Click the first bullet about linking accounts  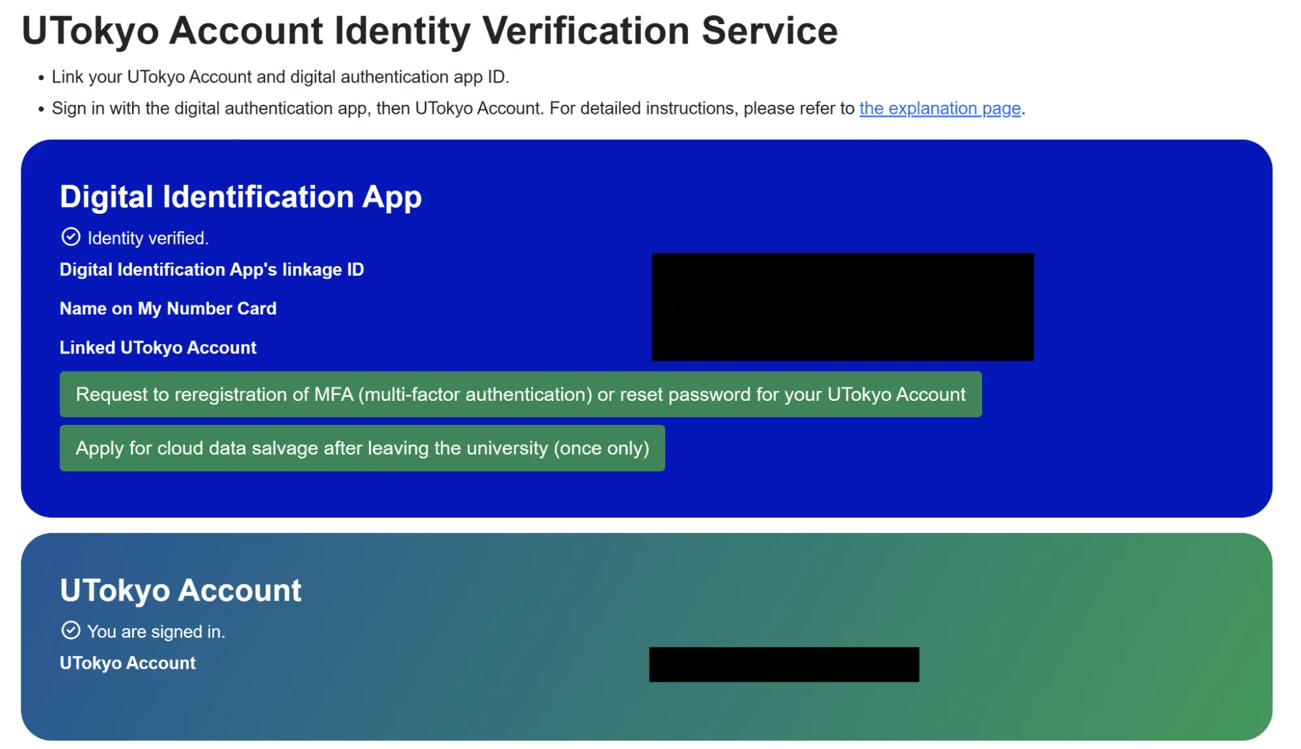(x=280, y=77)
